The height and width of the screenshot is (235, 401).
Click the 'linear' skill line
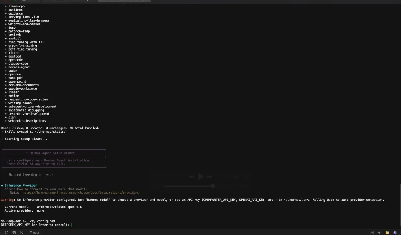(x=12, y=92)
